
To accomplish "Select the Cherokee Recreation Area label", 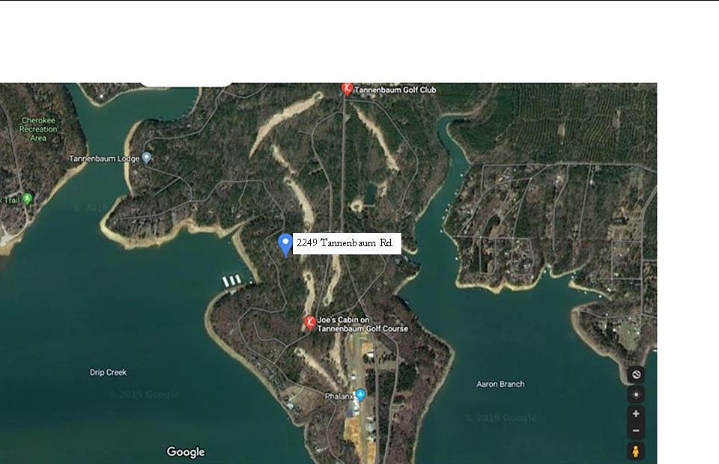I will point(38,129).
